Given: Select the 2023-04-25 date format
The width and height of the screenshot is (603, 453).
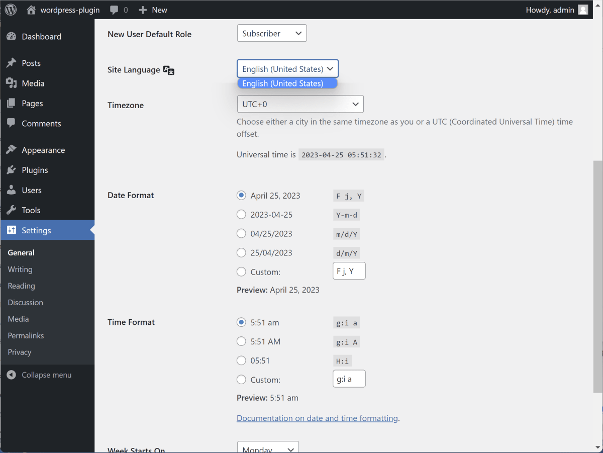Looking at the screenshot, I should point(241,215).
